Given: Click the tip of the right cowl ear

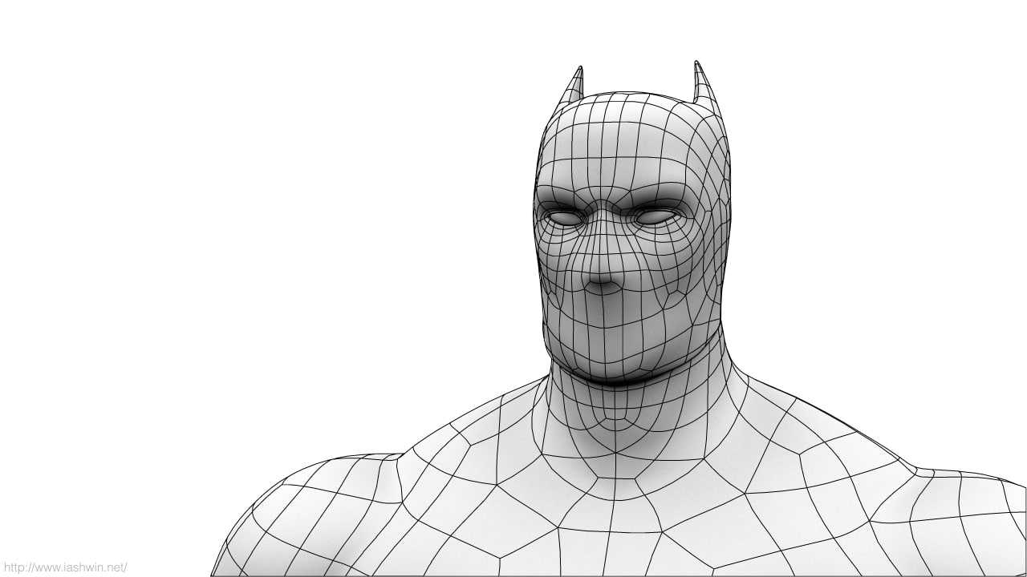Looking at the screenshot, I should (696, 65).
